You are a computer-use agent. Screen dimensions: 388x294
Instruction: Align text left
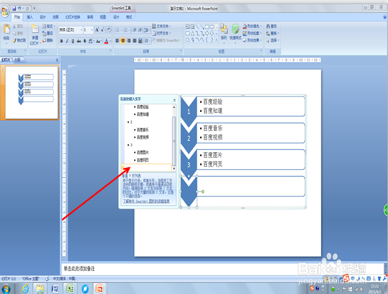(117, 41)
